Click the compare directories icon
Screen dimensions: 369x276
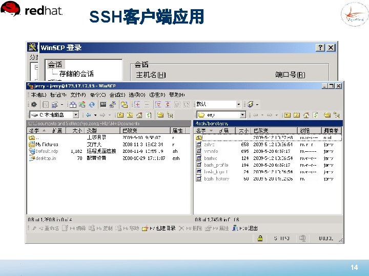coord(73,104)
